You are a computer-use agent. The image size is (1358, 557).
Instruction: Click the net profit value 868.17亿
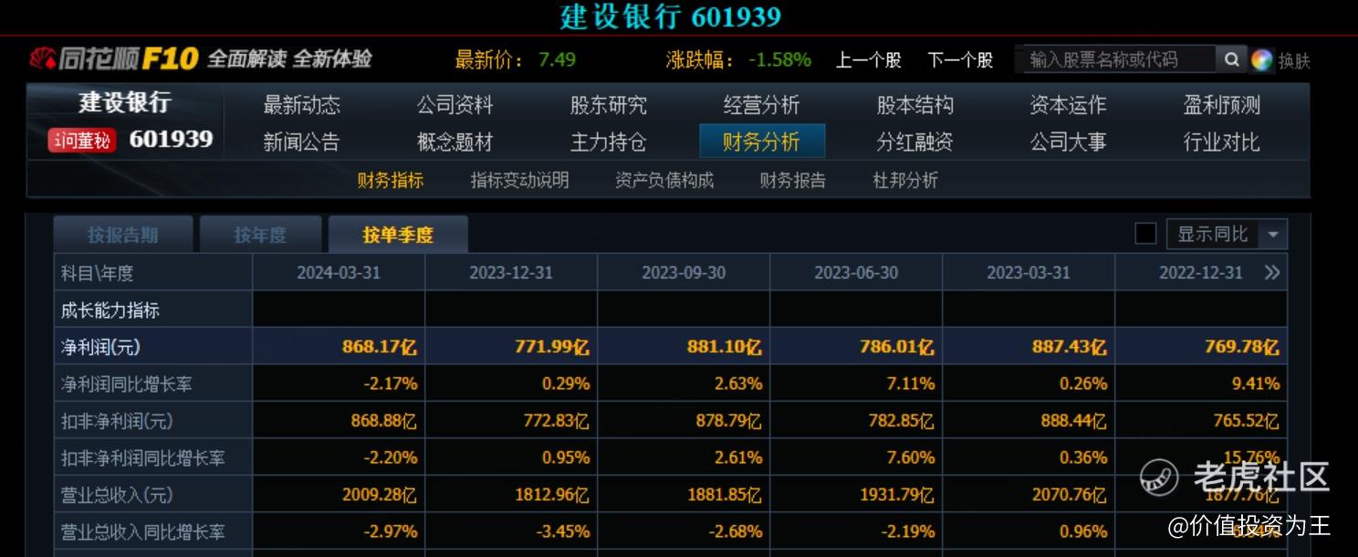click(x=380, y=347)
